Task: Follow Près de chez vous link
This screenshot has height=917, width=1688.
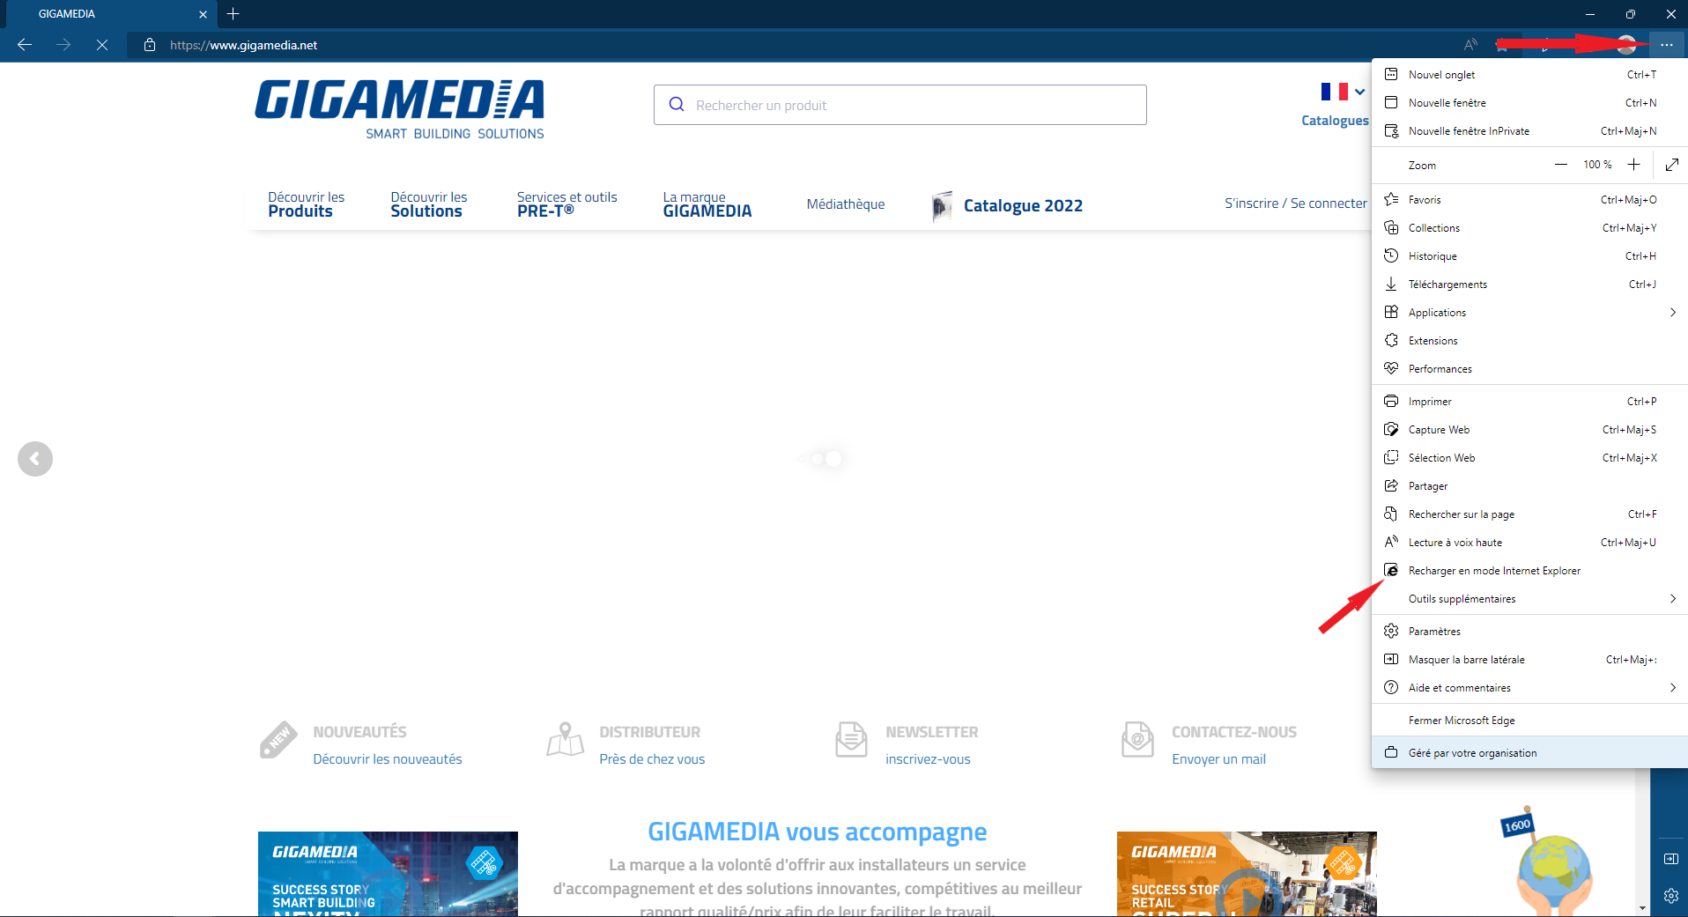Action: (652, 759)
